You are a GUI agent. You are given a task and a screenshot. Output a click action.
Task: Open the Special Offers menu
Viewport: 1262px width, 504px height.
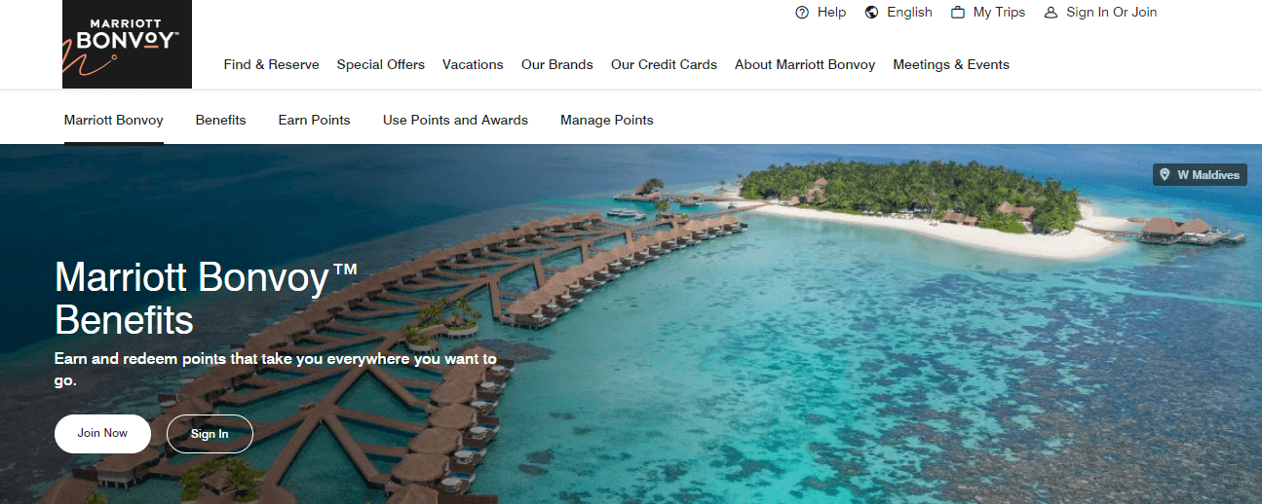point(381,64)
